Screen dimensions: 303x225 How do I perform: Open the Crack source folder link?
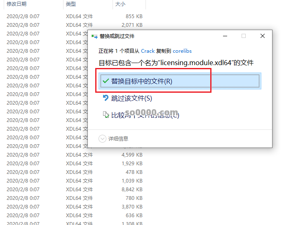point(148,51)
